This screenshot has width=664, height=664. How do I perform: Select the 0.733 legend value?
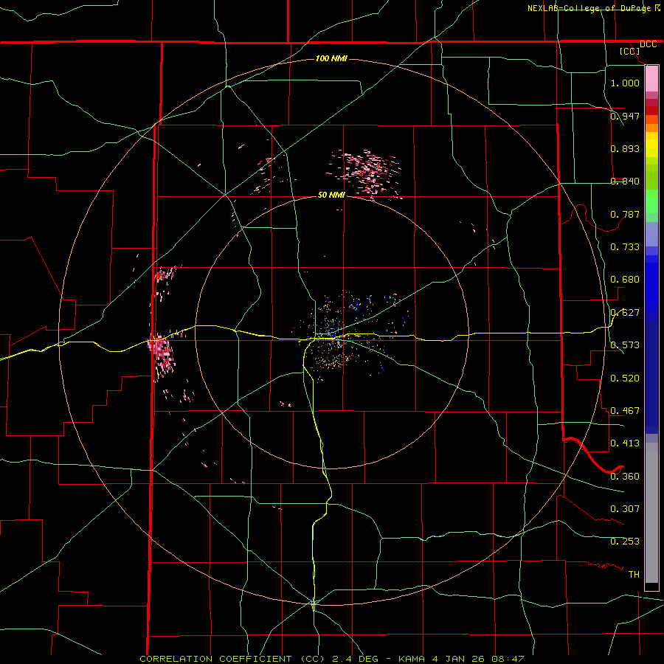coord(625,247)
